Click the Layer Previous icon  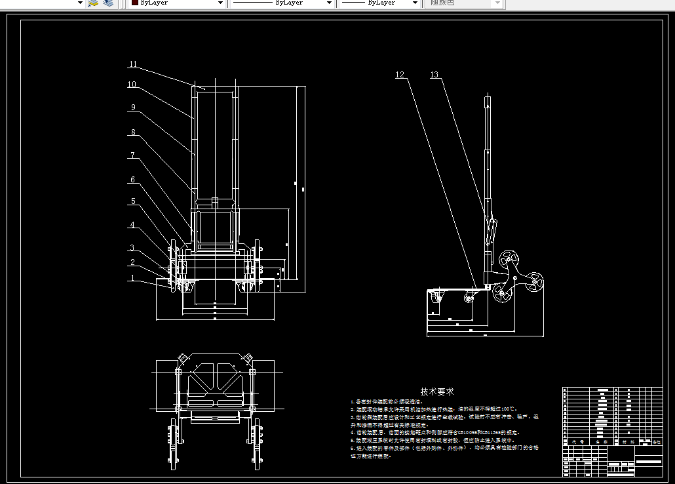pos(108,3)
